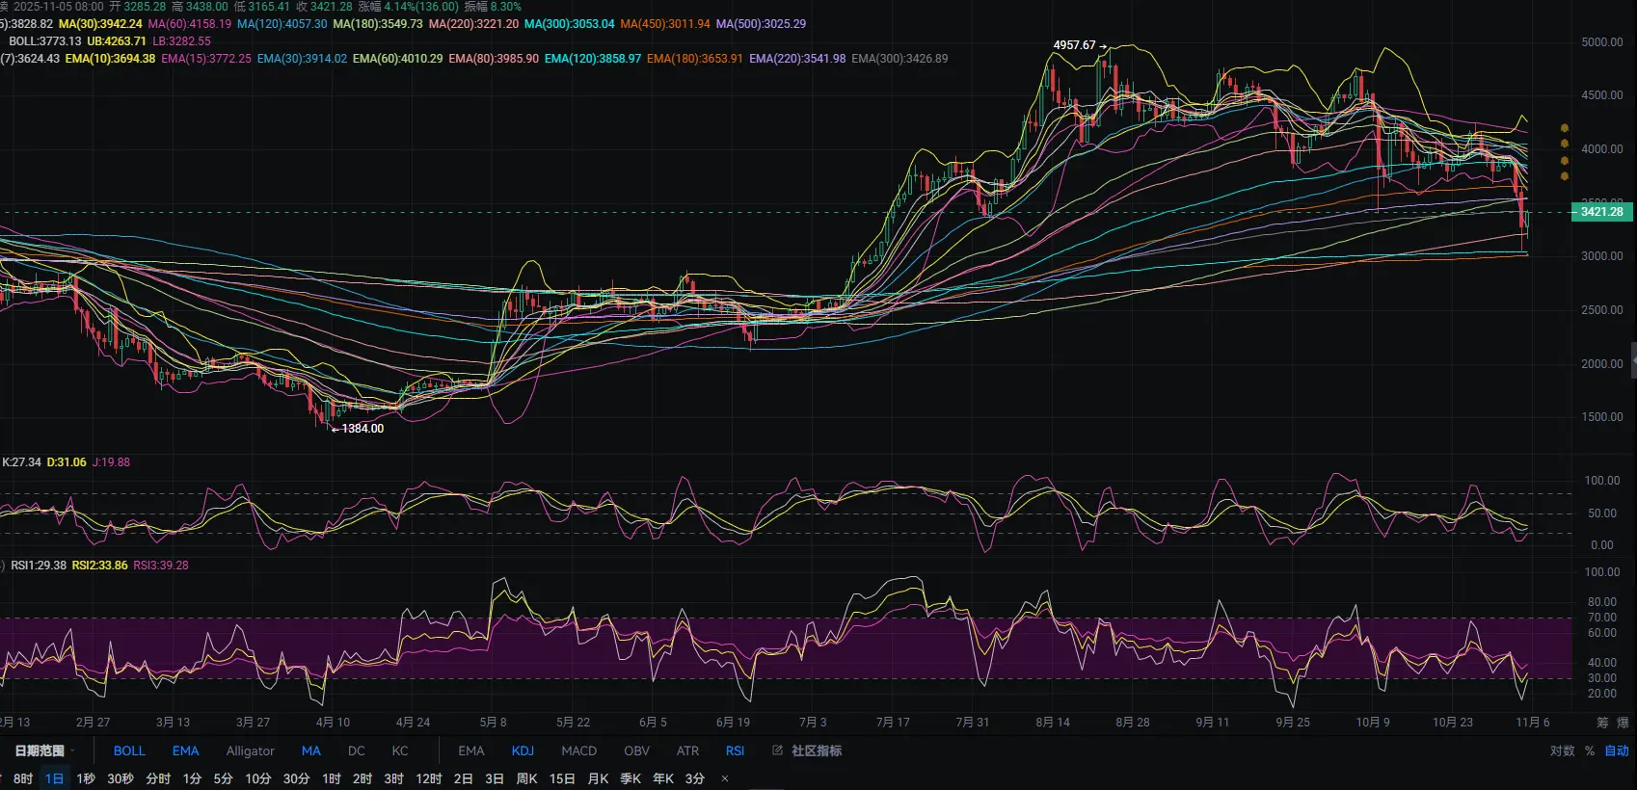The width and height of the screenshot is (1637, 790).
Task: Open the 筹 chip distribution panel
Action: pos(1602,723)
